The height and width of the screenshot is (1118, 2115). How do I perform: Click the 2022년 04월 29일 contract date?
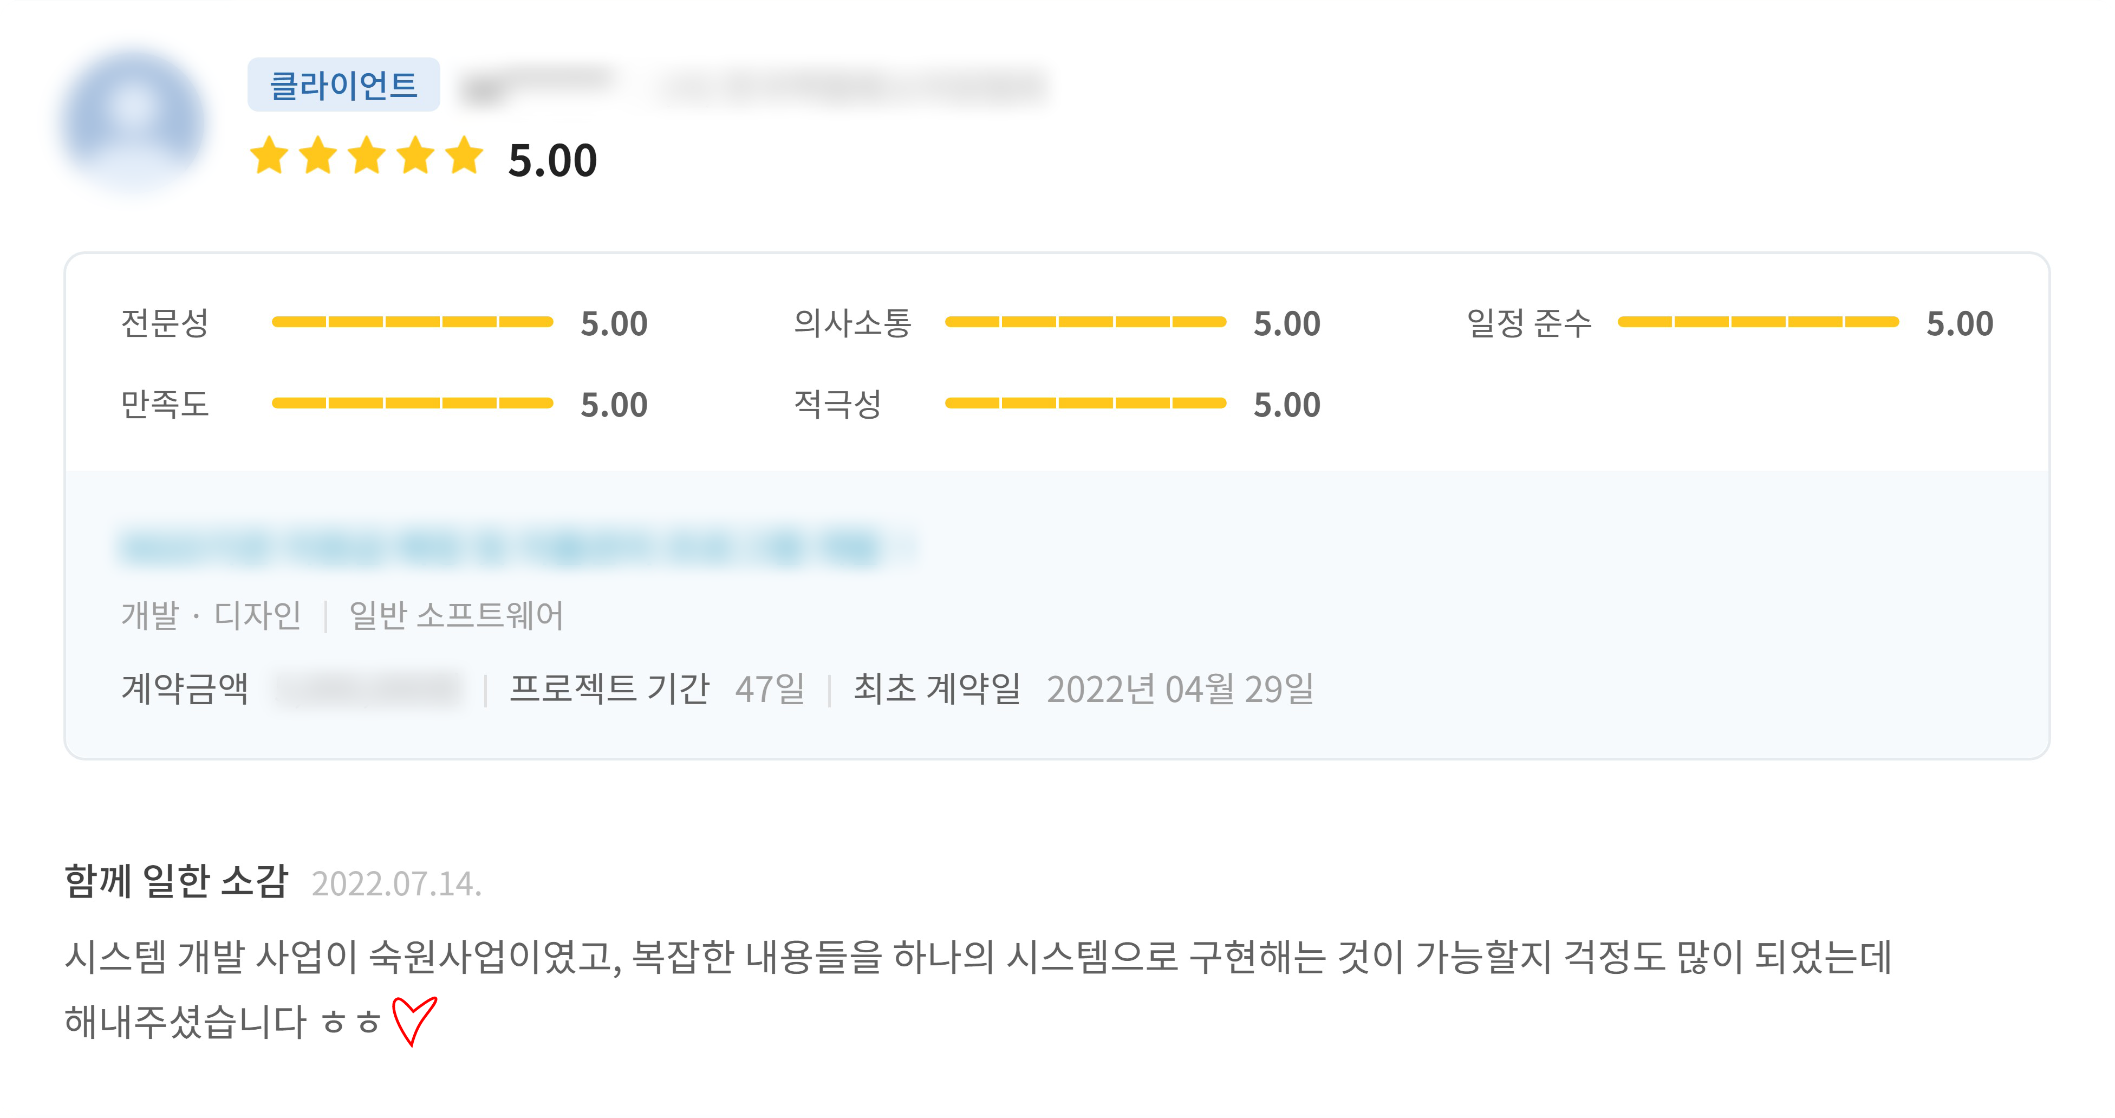pyautogui.click(x=1180, y=688)
